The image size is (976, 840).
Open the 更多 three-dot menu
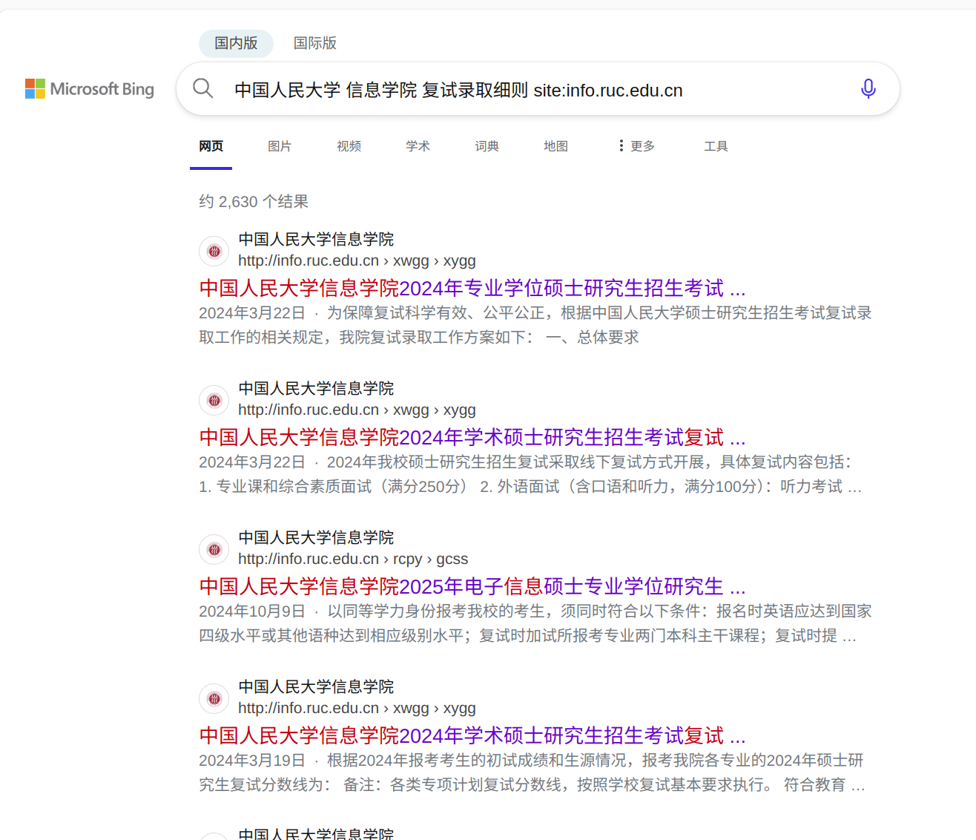pyautogui.click(x=636, y=146)
